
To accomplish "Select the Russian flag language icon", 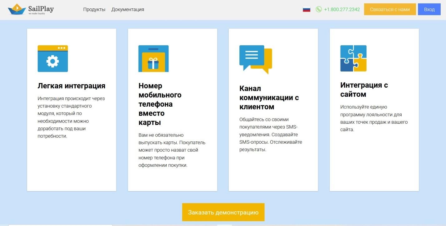I will 306,9.
